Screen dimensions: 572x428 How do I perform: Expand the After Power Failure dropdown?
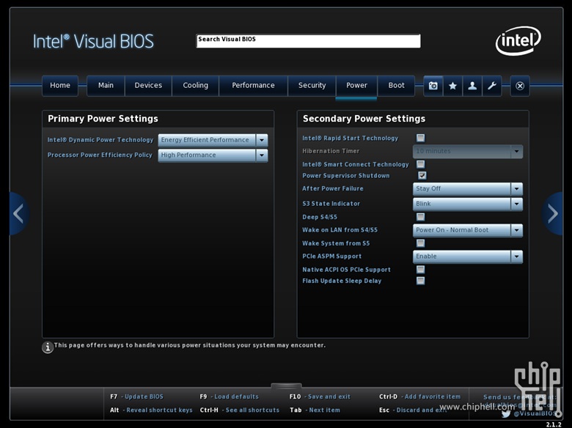(468, 189)
